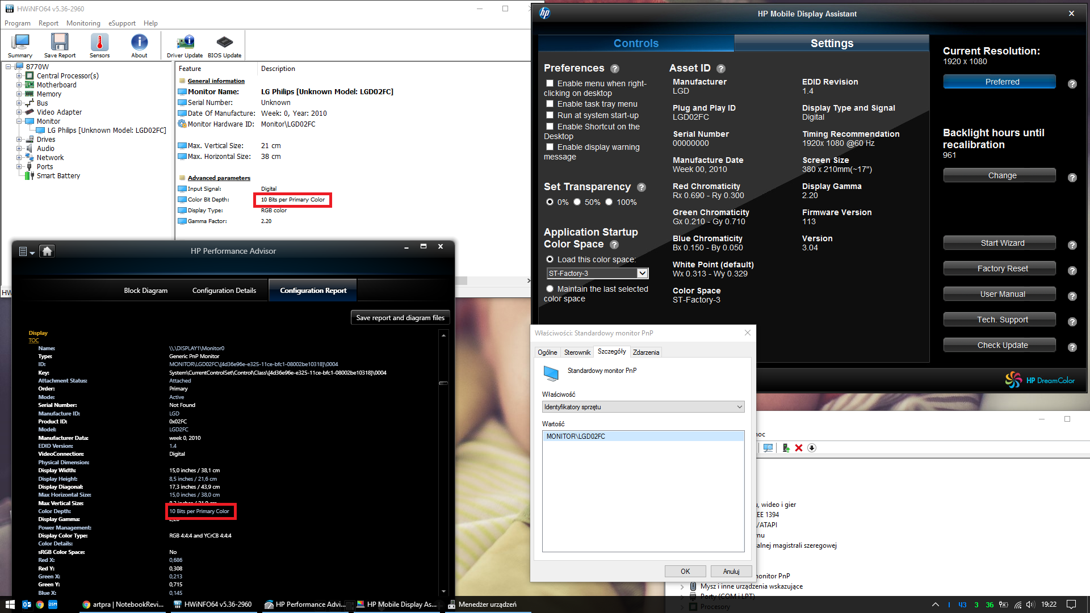Open Program menu in HWiNFO64
The width and height of the screenshot is (1090, 613).
click(x=18, y=23)
